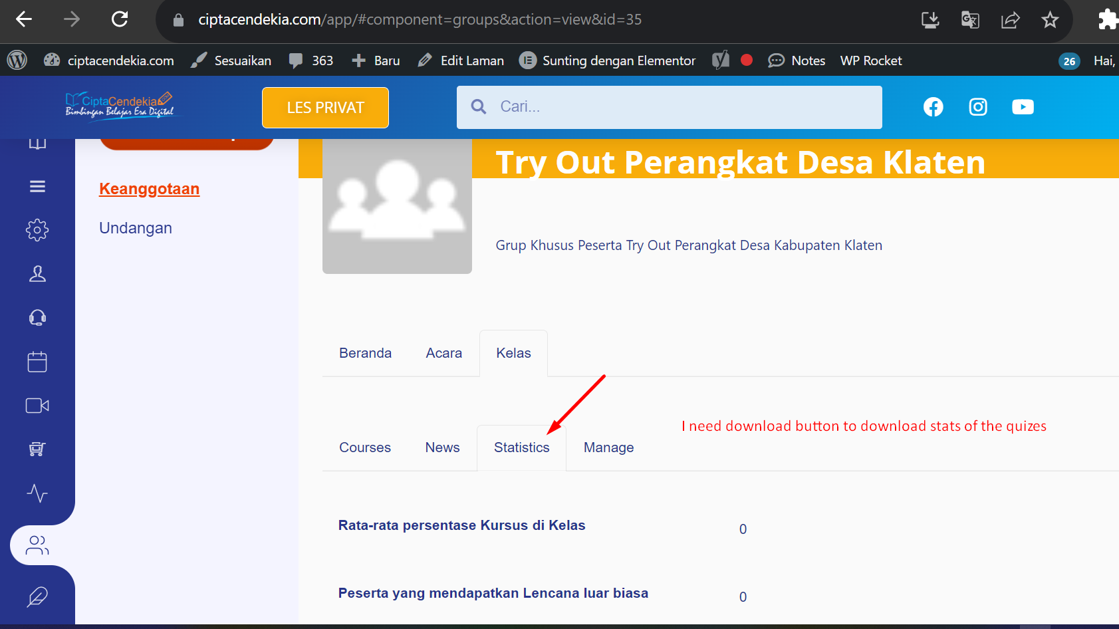This screenshot has width=1119, height=629.
Task: Go back with the browser back arrow
Action: (x=24, y=19)
